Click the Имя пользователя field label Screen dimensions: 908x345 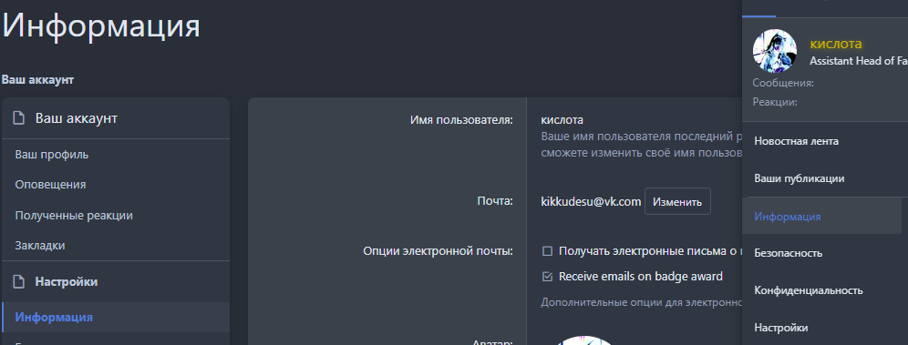point(461,120)
